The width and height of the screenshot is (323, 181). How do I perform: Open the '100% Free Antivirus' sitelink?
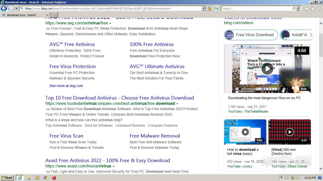[x=152, y=44]
